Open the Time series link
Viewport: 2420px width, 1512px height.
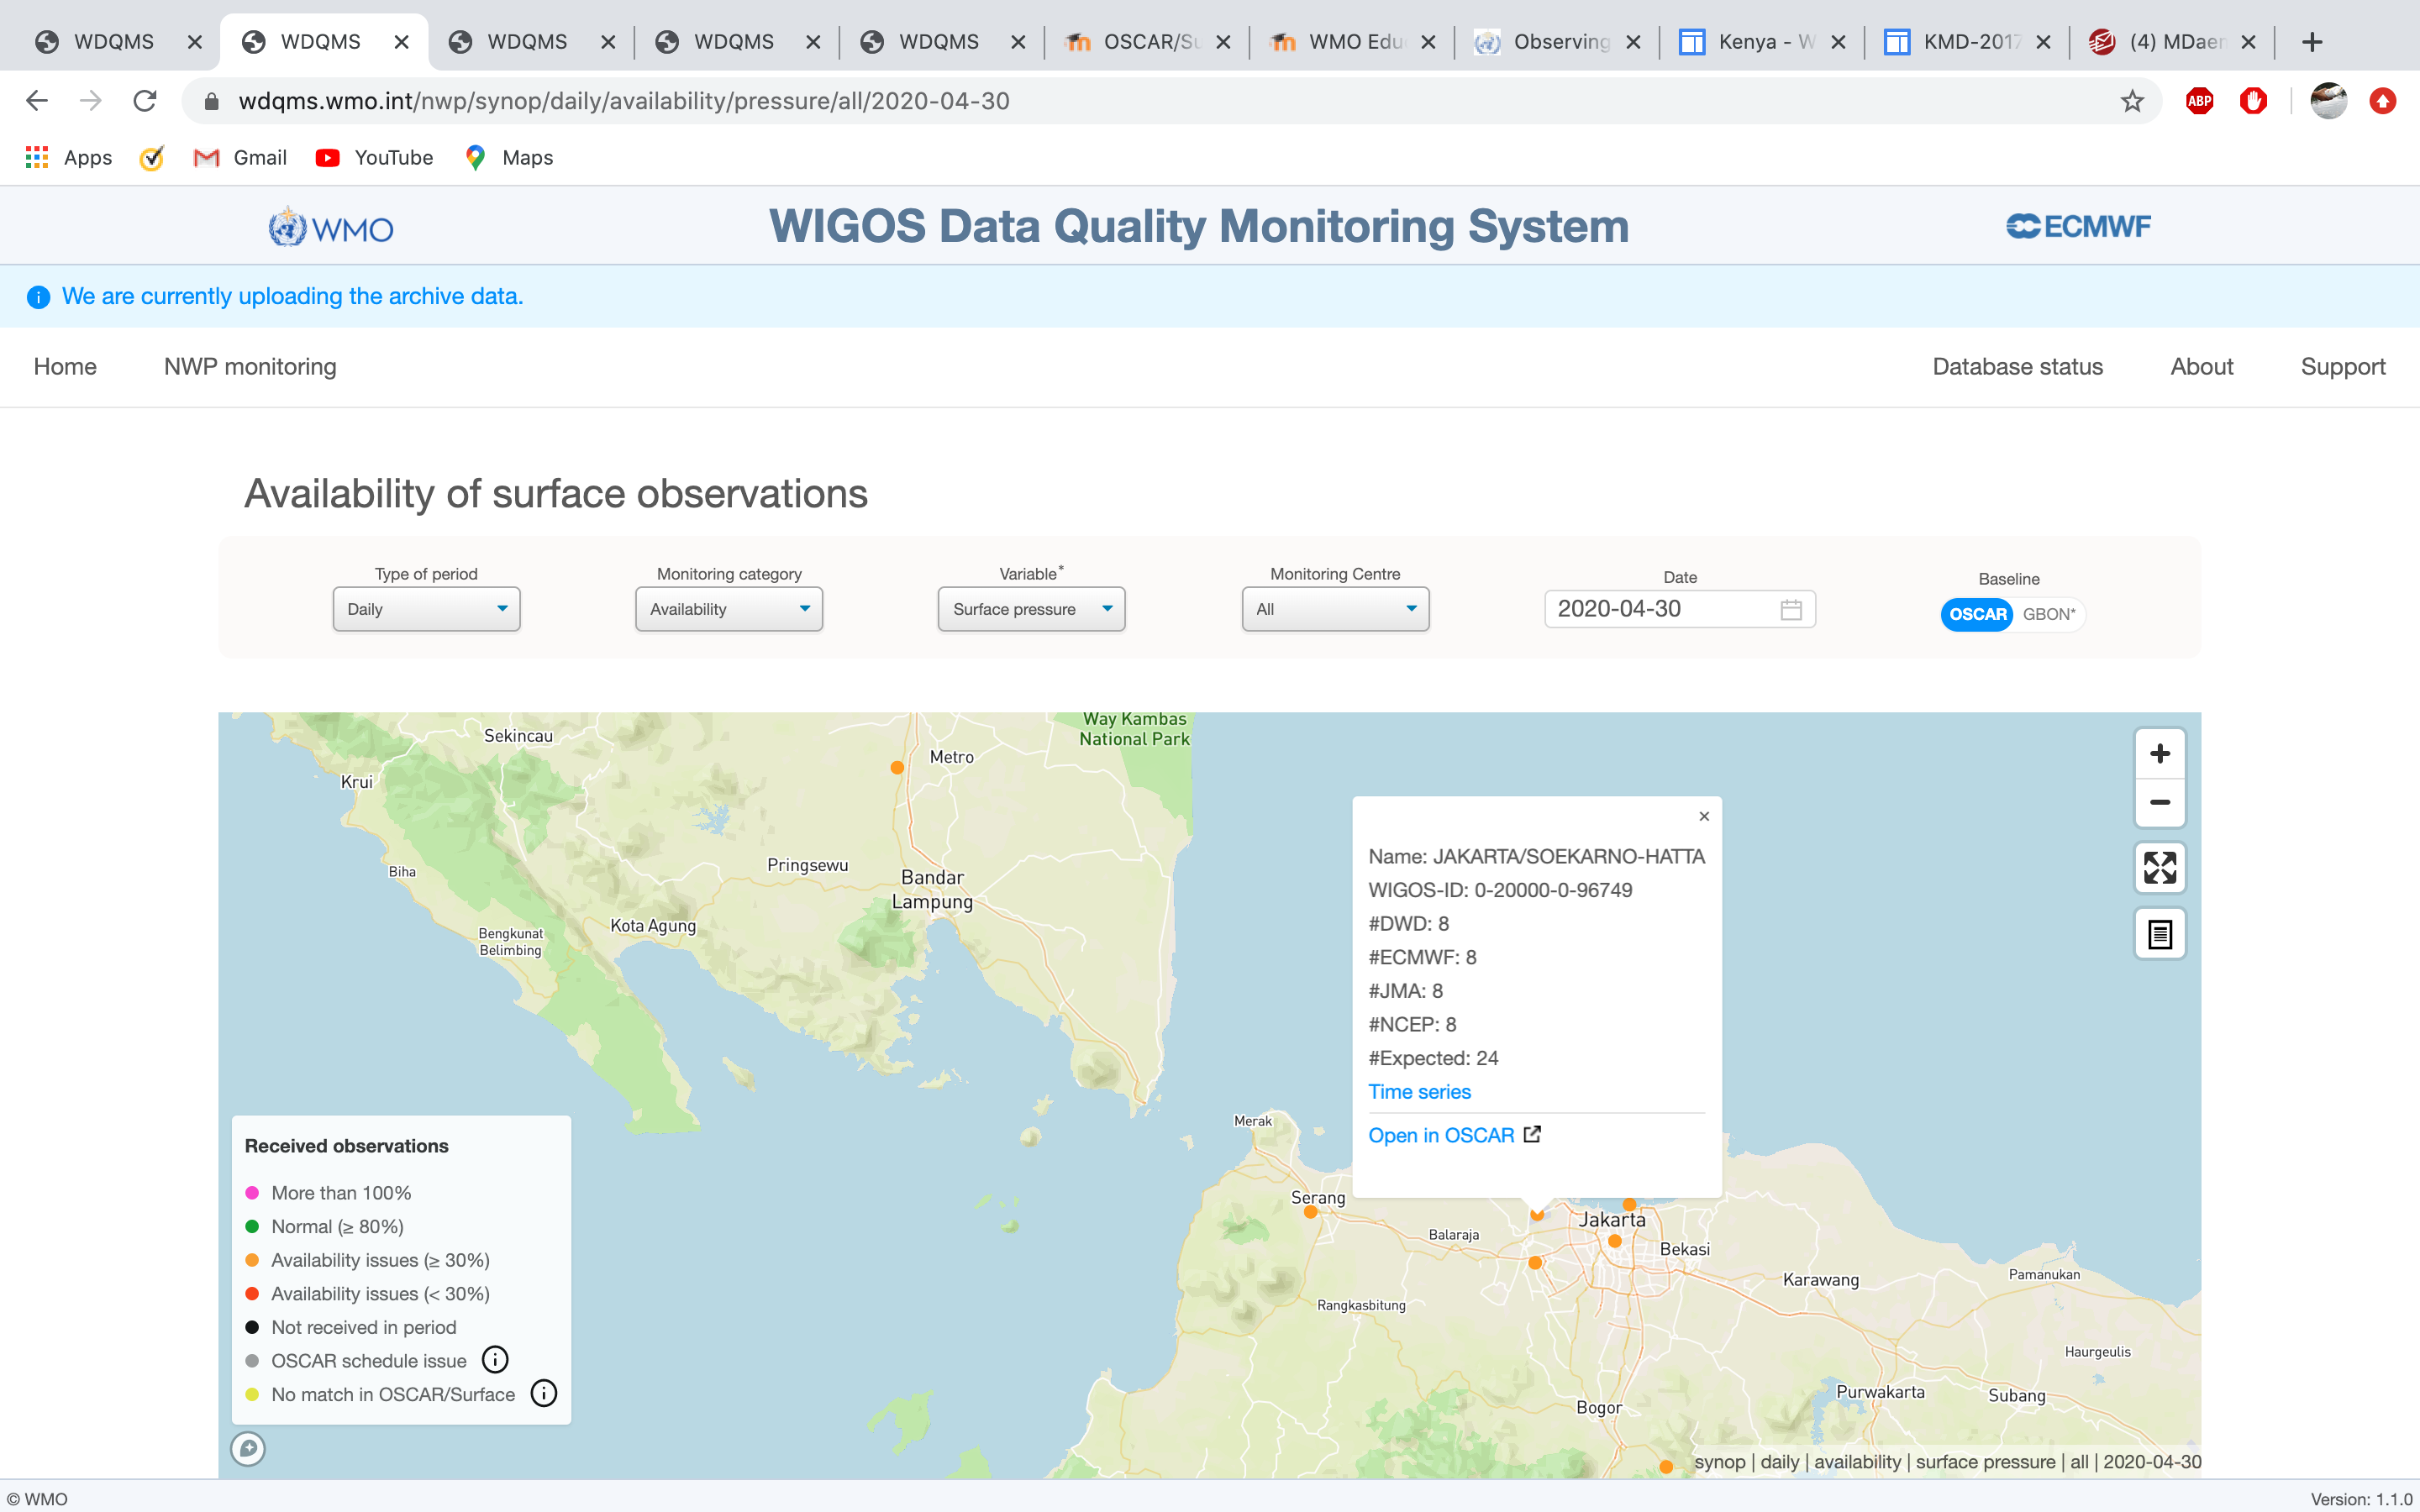[1419, 1092]
